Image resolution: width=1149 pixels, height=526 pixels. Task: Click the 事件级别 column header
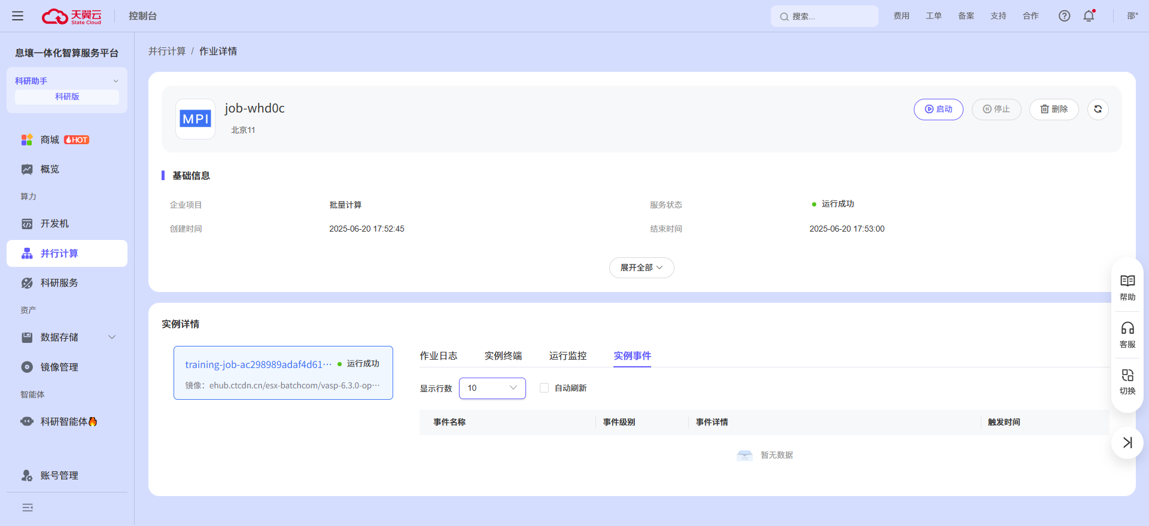[619, 422]
